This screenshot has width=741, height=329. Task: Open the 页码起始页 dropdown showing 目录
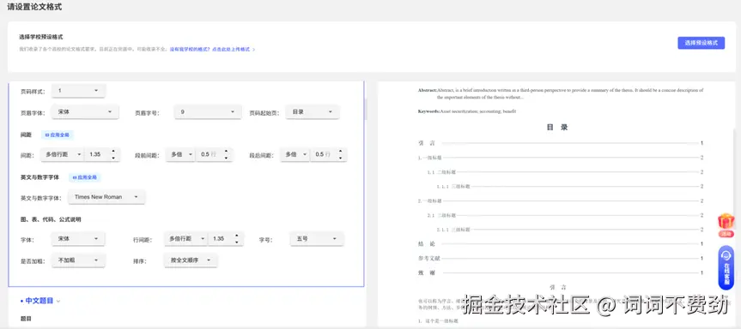click(312, 112)
